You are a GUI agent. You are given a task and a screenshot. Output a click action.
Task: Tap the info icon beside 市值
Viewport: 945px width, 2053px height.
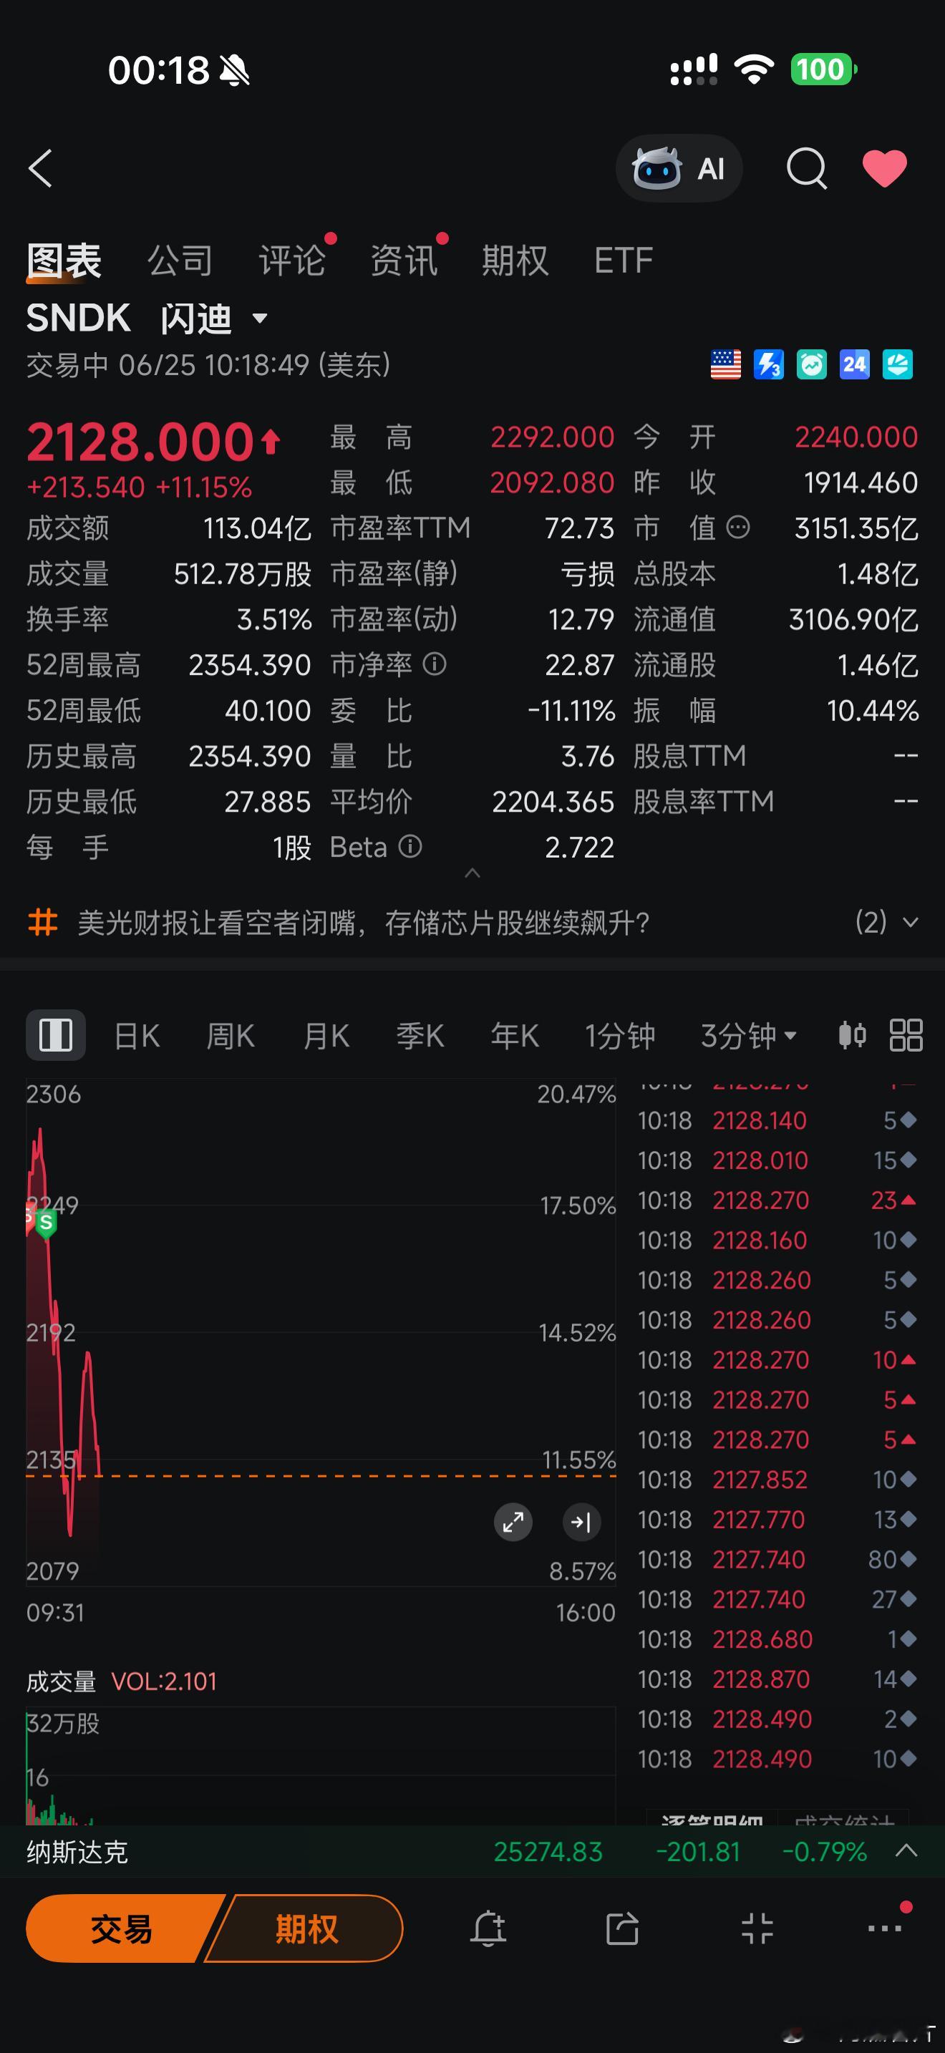(x=739, y=527)
